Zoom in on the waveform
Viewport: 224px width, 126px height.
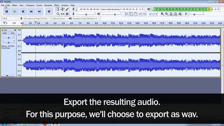click(162, 14)
